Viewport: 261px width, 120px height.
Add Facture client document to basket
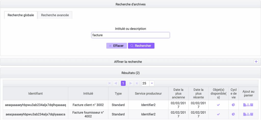(245, 105)
